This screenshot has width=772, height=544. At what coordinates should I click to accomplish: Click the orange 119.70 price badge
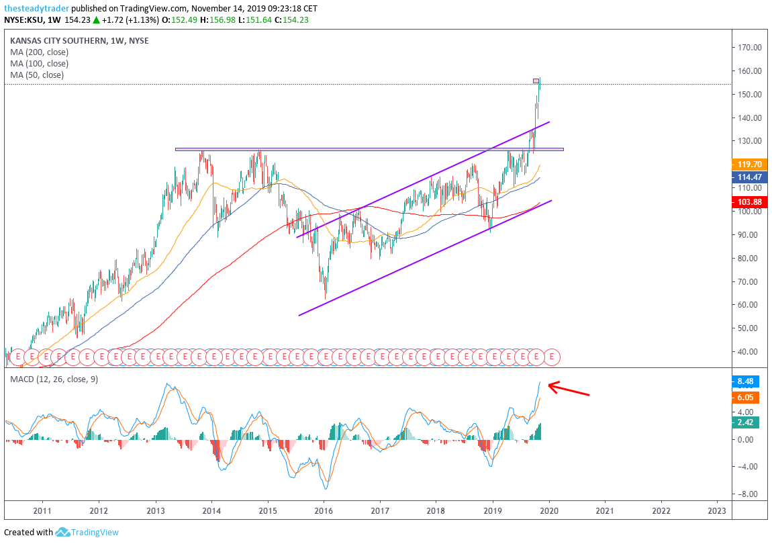click(750, 165)
